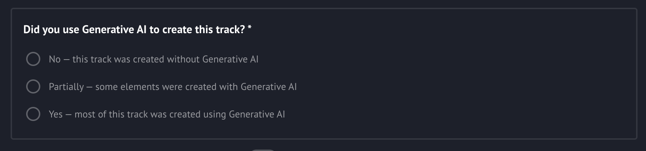The width and height of the screenshot is (646, 151).
Task: Select the 'Yes' radio button
Action: 33,114
